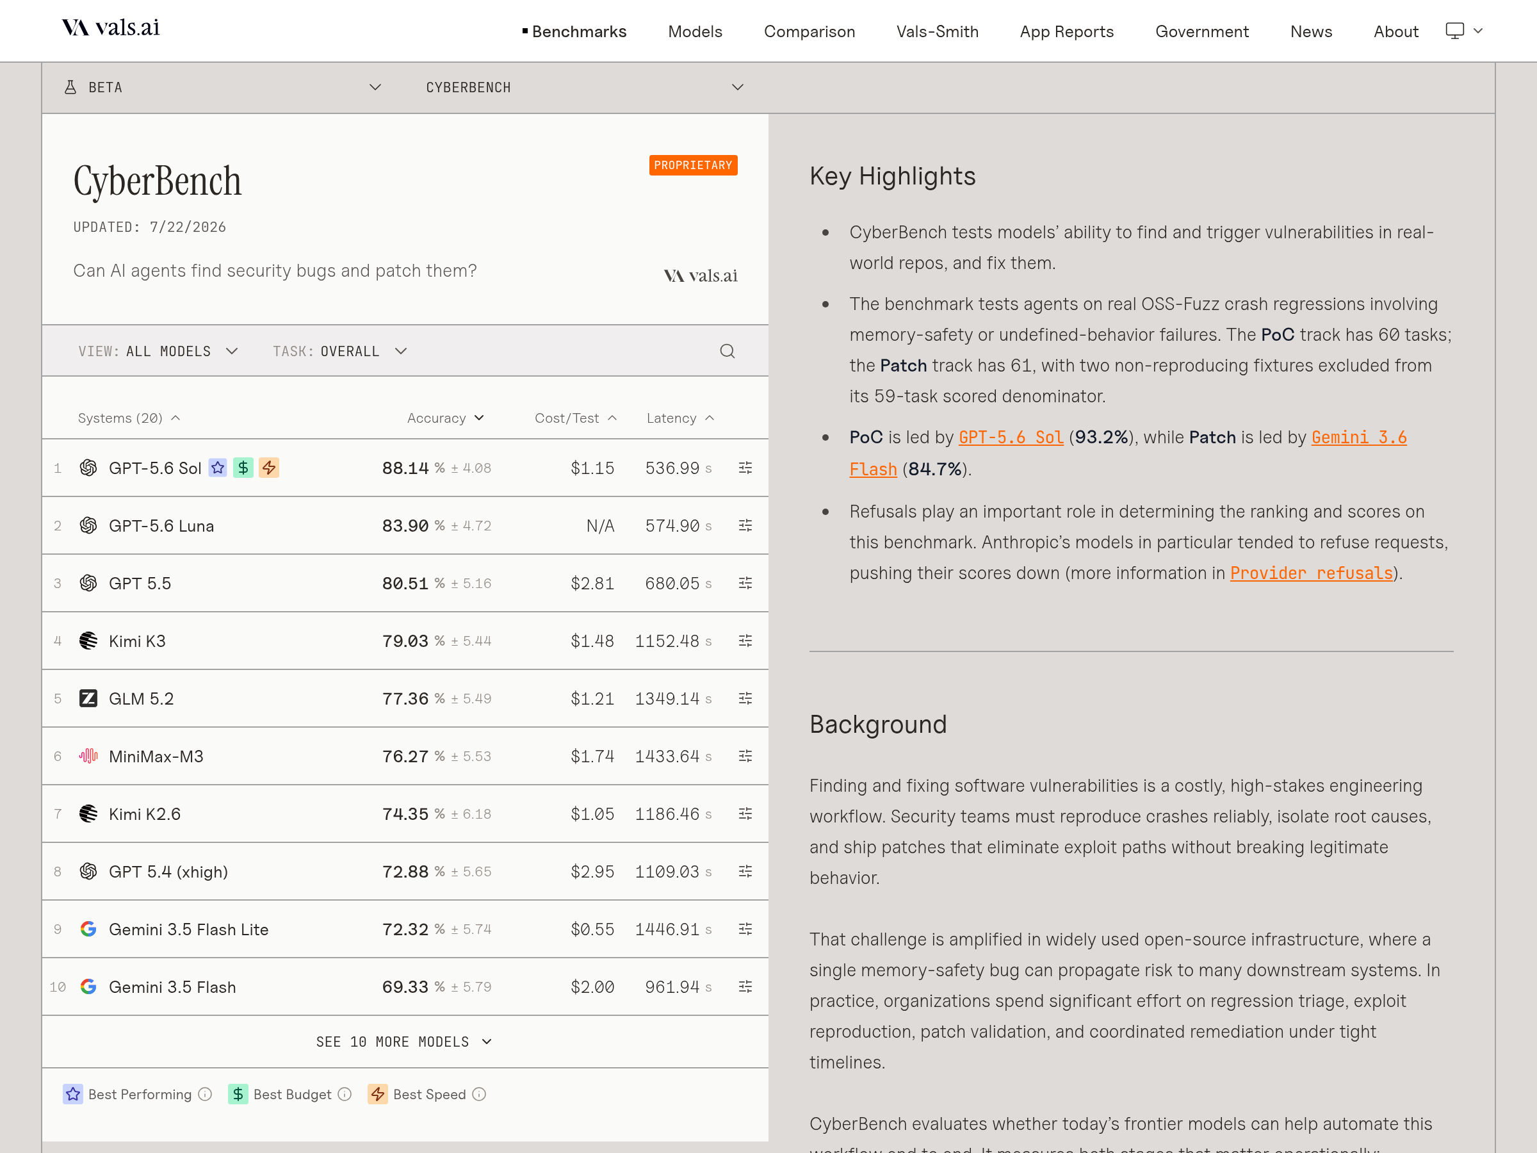Screen dimensions: 1537x1153
Task: Click the Best Speed lightning badge on GPT-5.6 Sol
Action: tap(269, 468)
